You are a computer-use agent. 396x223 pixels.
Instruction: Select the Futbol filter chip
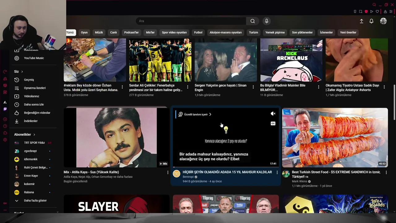point(198,32)
